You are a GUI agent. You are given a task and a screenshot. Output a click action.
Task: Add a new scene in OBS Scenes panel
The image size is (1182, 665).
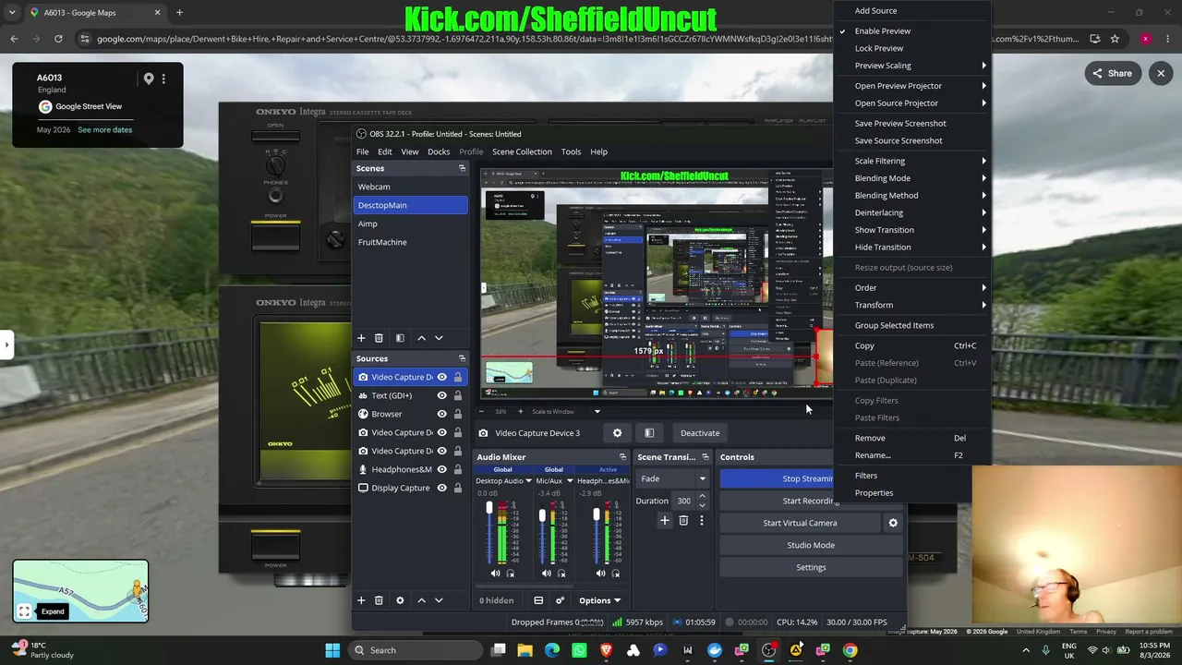tap(361, 338)
